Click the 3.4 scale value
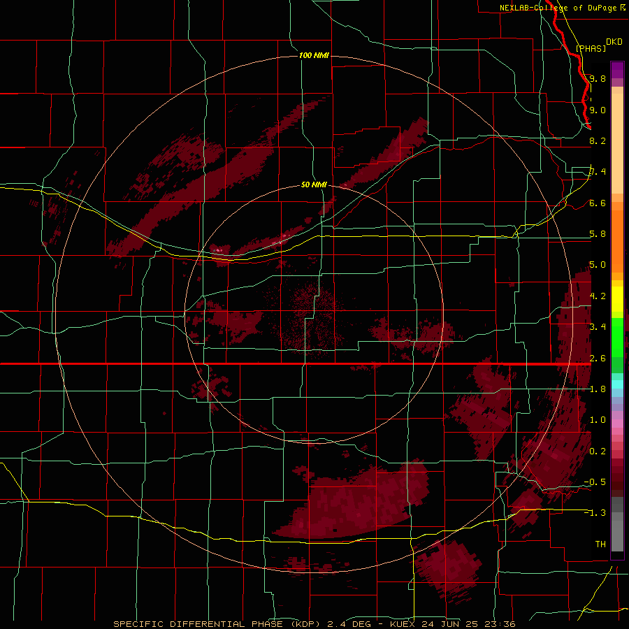The image size is (629, 629). coord(598,327)
